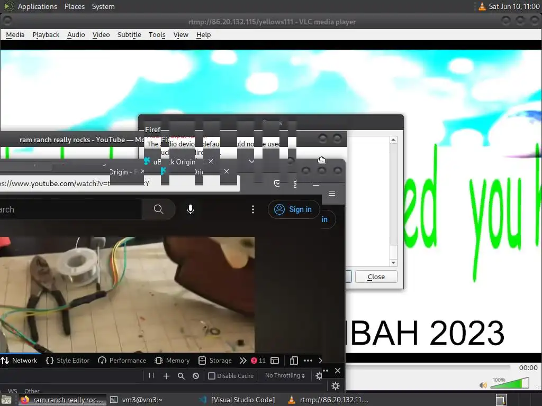Click the YouTube search input field
Image resolution: width=542 pixels, height=406 pixels.
71,209
